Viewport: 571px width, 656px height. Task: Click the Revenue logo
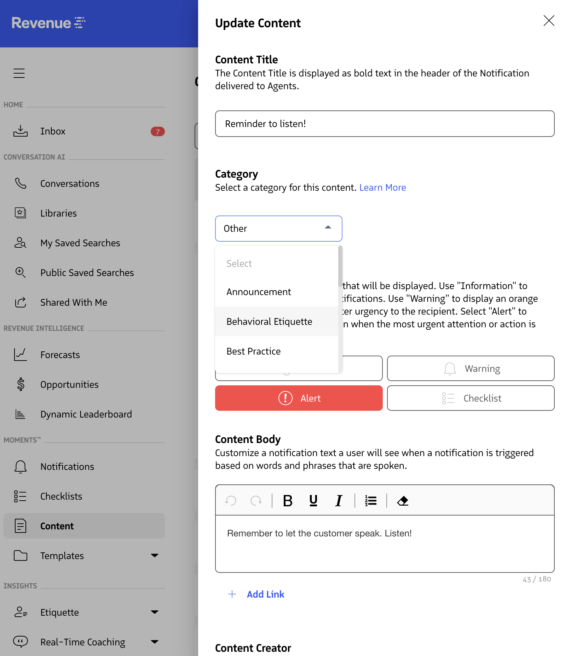coord(48,23)
